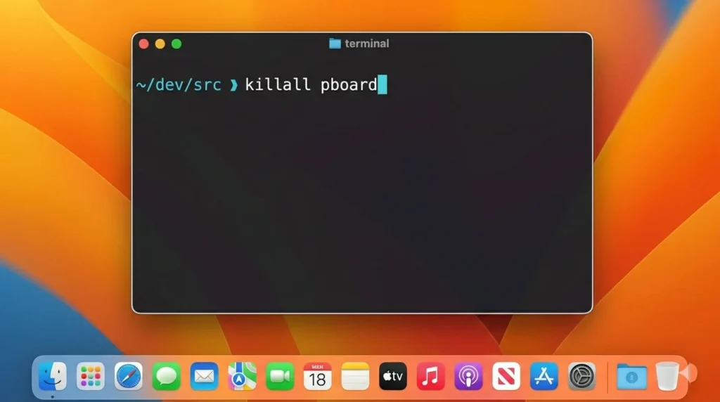The height and width of the screenshot is (402, 720).
Task: Open Finder from the dock
Action: click(53, 376)
